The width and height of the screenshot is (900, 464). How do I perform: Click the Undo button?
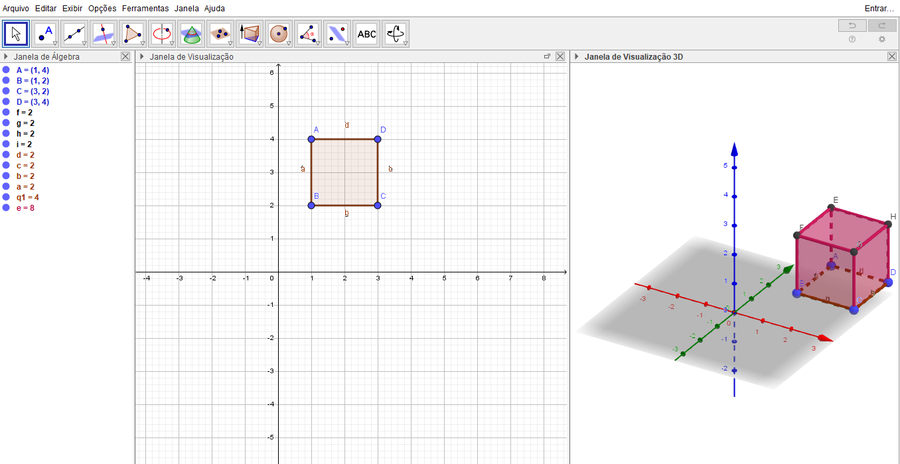coord(852,25)
